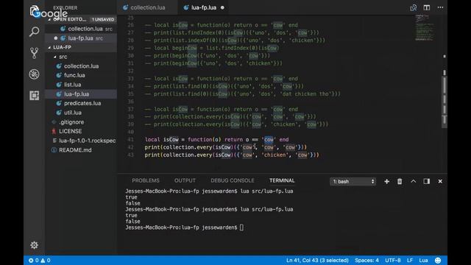The height and width of the screenshot is (265, 471).
Task: Click Ln 41, Col 43 in status bar
Action: 317,260
